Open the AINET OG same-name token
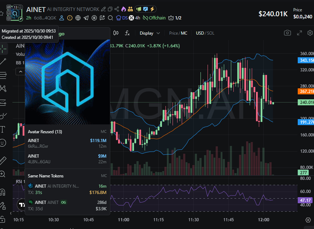The width and height of the screenshot is (314, 229). pos(67,205)
